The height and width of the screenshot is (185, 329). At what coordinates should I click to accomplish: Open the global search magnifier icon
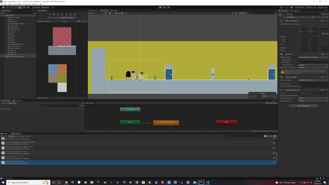281,7
